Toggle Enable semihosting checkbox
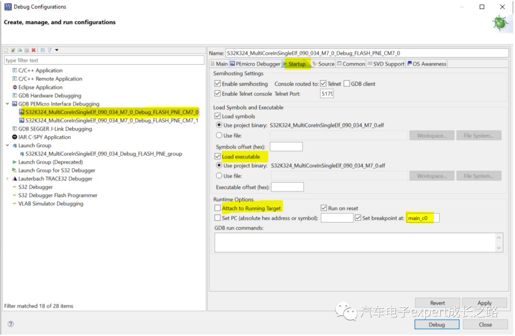Image resolution: width=515 pixels, height=336 pixels. [x=217, y=84]
